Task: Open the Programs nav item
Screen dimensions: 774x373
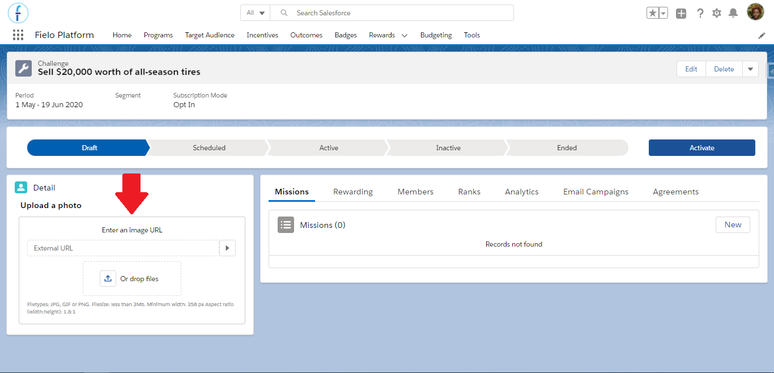Action: point(158,35)
